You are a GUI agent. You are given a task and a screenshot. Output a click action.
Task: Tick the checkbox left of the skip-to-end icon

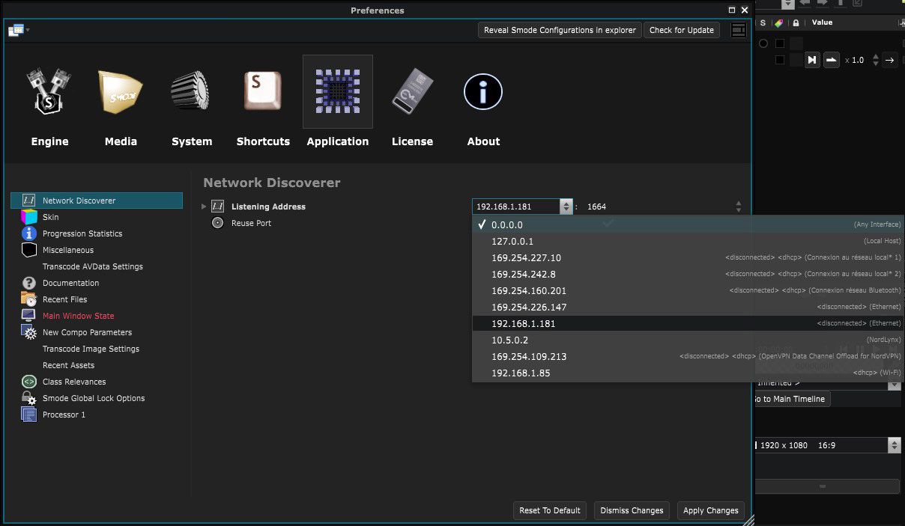[x=780, y=60]
